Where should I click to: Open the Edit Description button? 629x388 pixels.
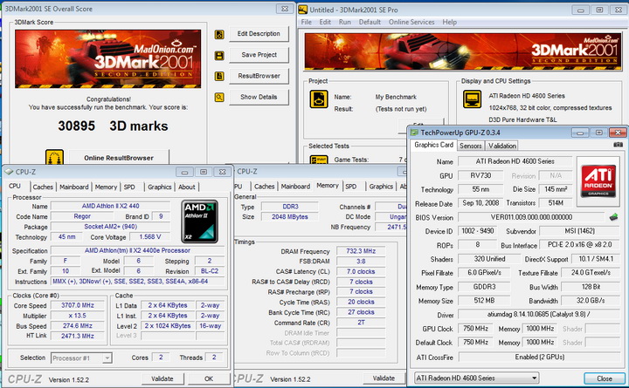point(259,34)
